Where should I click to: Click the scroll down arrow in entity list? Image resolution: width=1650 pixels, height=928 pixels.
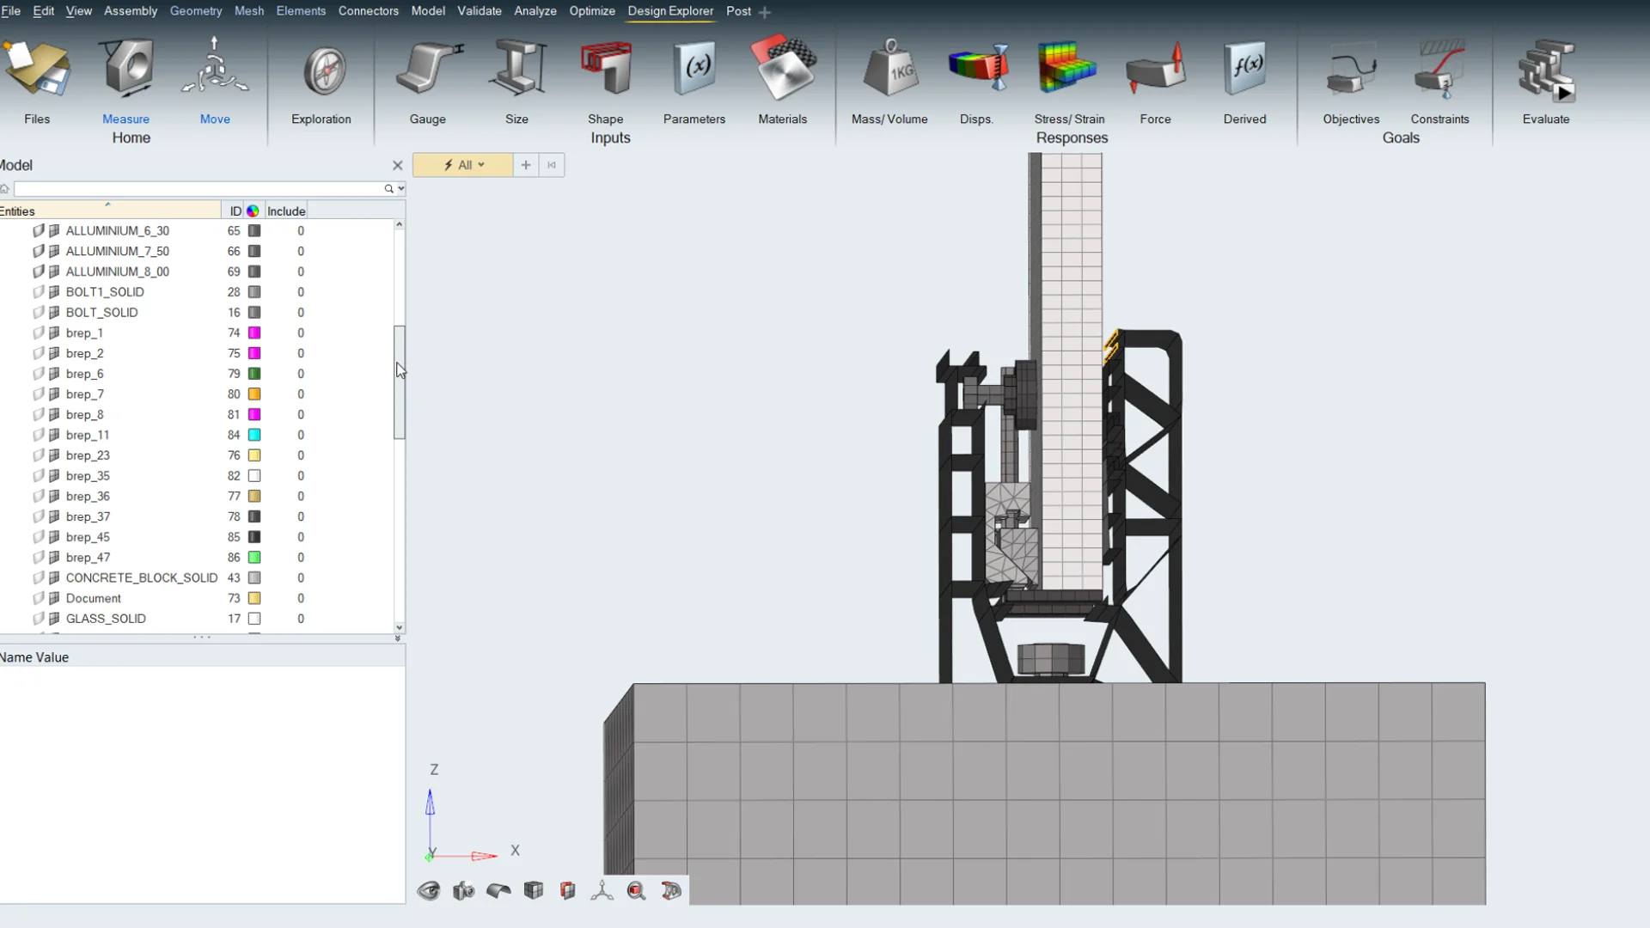click(x=399, y=628)
